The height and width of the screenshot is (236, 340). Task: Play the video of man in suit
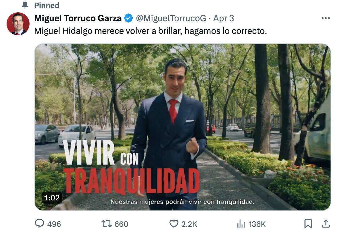click(183, 127)
